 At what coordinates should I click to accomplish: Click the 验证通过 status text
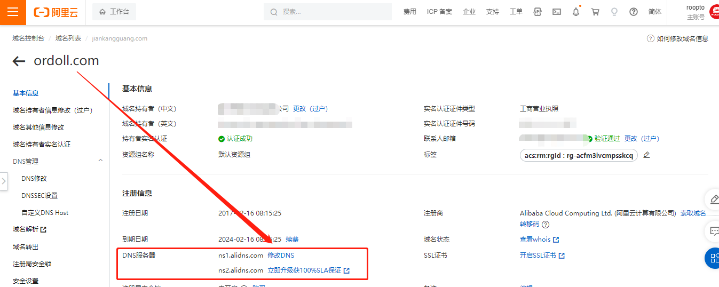[607, 138]
